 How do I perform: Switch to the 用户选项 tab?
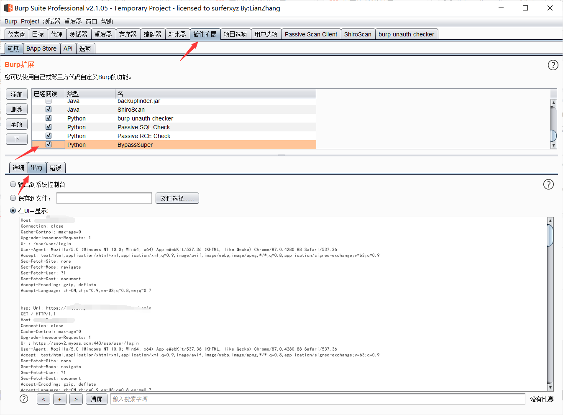[x=266, y=34]
